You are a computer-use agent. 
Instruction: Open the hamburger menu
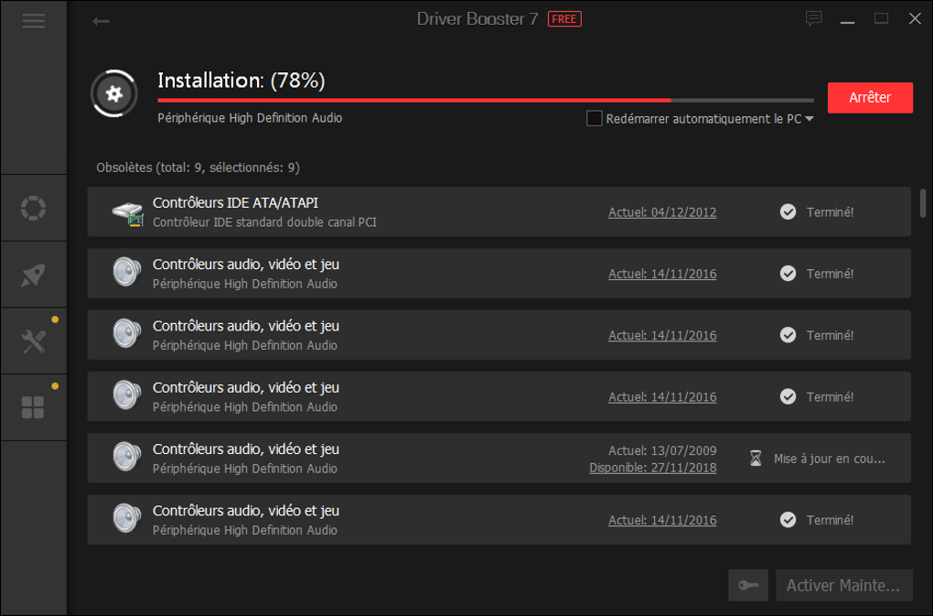(33, 21)
